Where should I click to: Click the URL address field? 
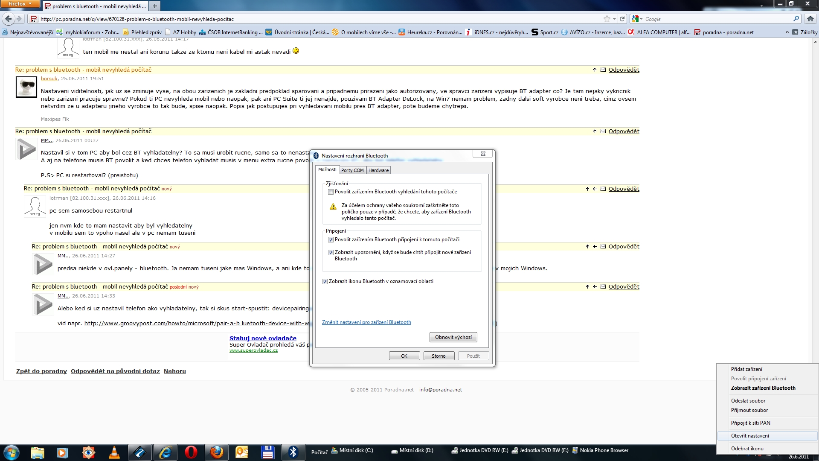pyautogui.click(x=299, y=19)
